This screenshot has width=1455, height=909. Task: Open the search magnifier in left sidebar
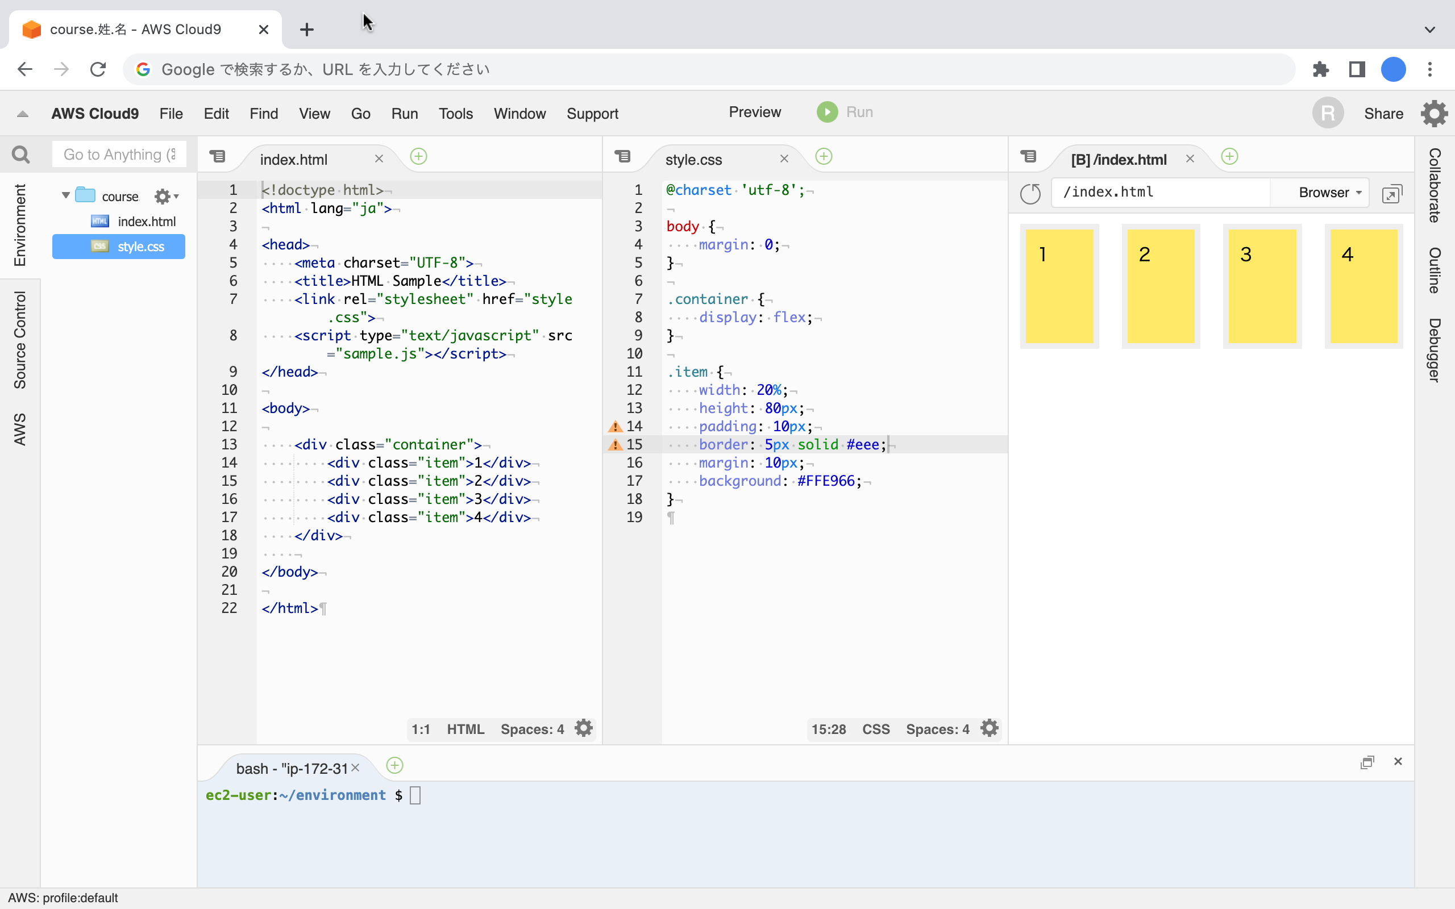coord(21,155)
